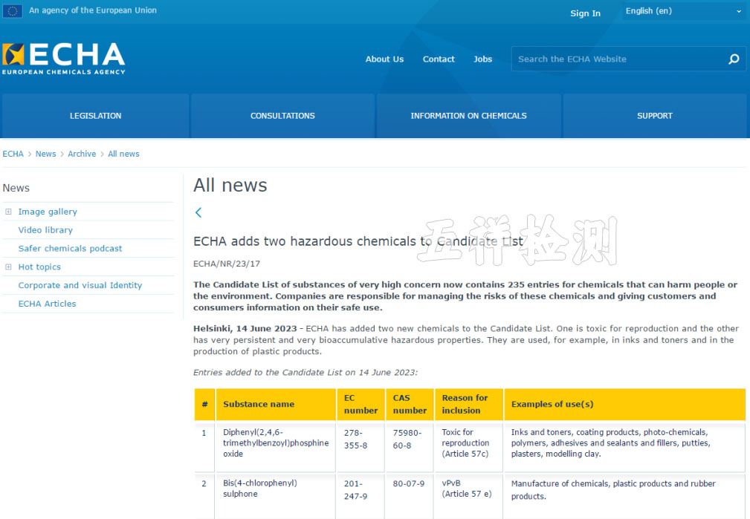Open the English (en) language dropdown
750x519 pixels.
pyautogui.click(x=683, y=11)
